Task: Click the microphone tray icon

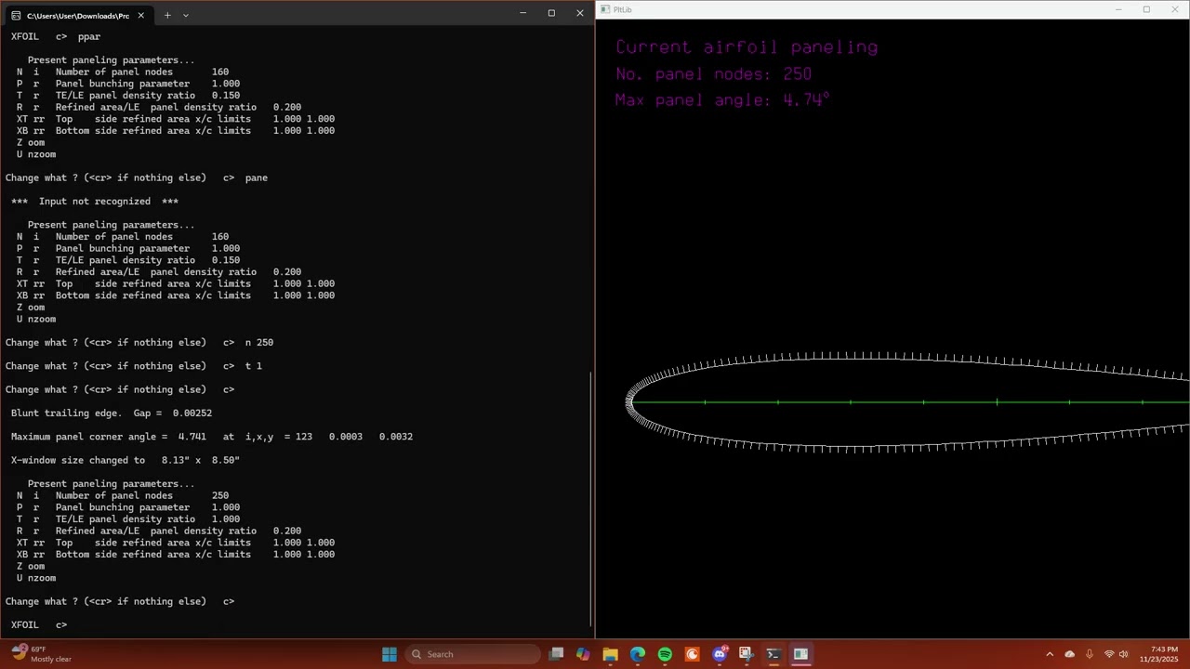Action: [1090, 654]
